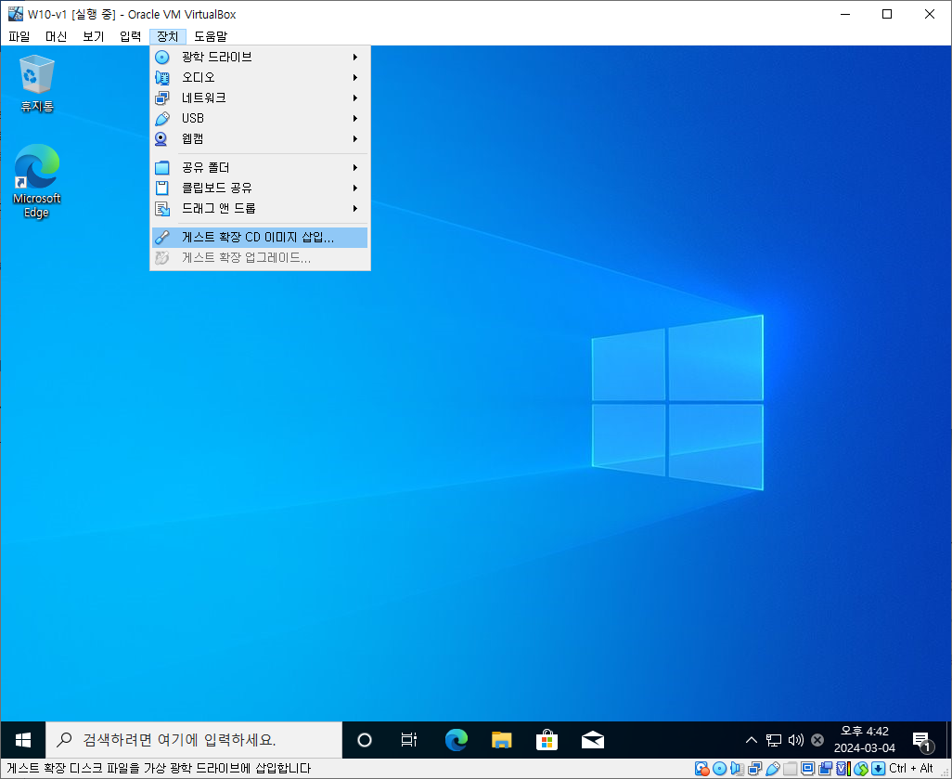
Task: Click the audio status bar icon
Action: (x=737, y=769)
